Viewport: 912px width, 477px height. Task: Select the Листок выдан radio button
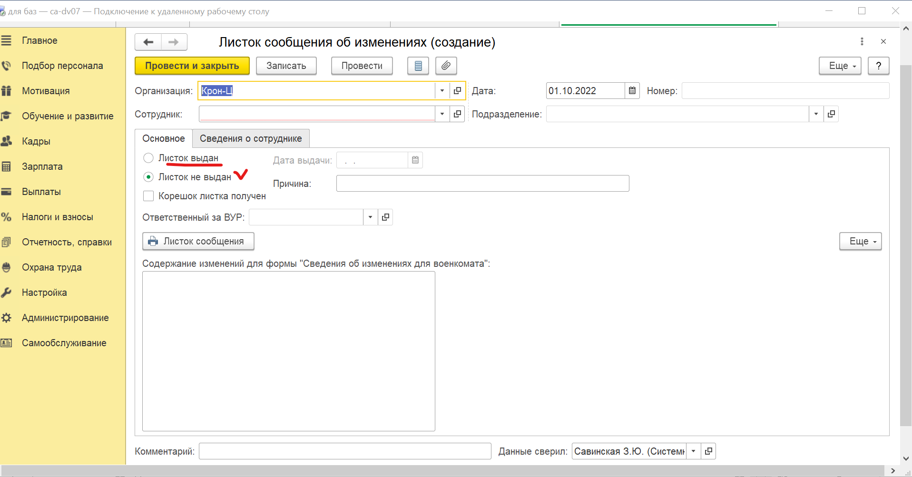pos(148,158)
